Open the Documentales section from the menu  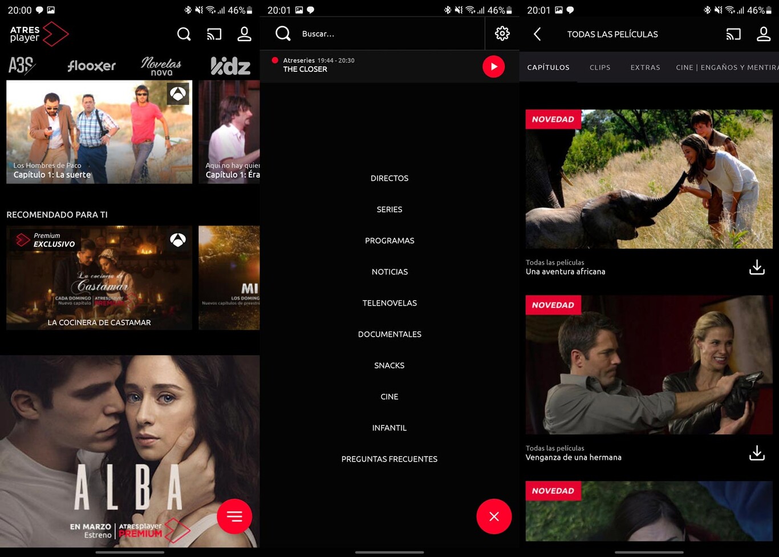(x=389, y=334)
